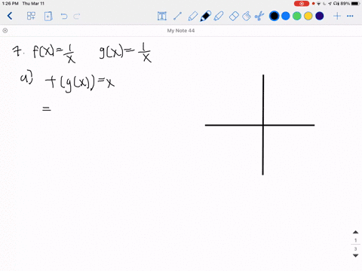This screenshot has height=271, width=362.
Task: Close the My Note 44 tab
Action: tap(5, 31)
